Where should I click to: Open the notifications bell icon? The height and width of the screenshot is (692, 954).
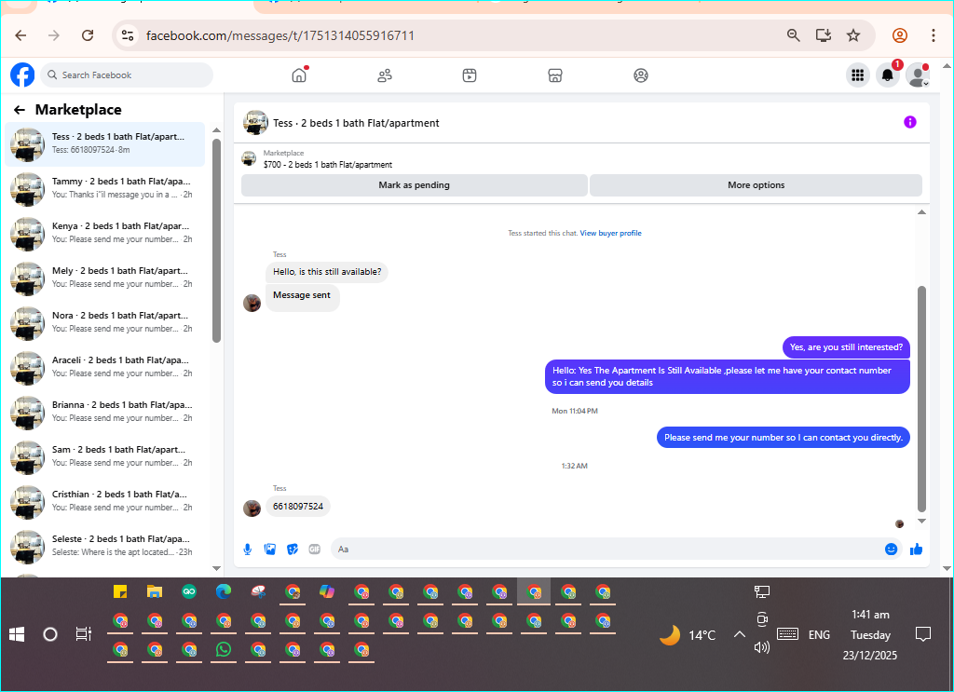(888, 75)
